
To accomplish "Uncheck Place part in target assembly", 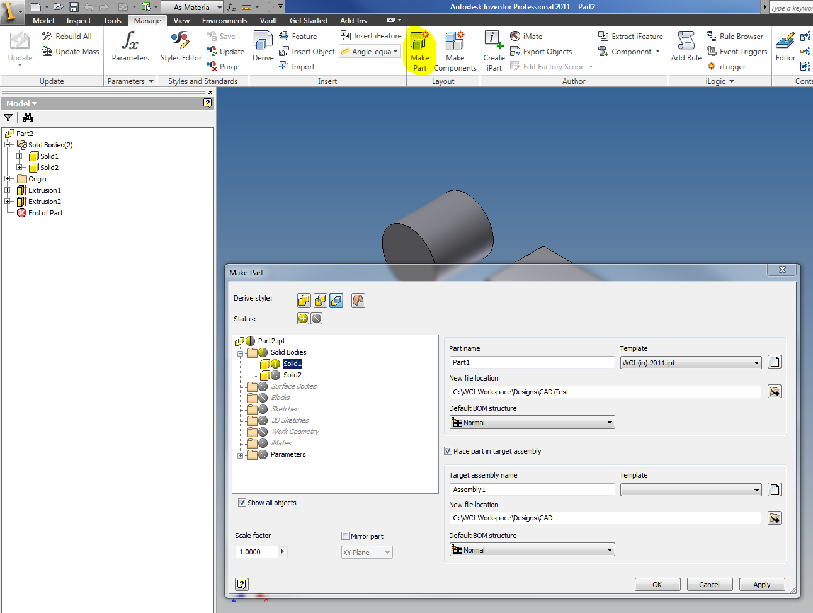I will point(448,451).
